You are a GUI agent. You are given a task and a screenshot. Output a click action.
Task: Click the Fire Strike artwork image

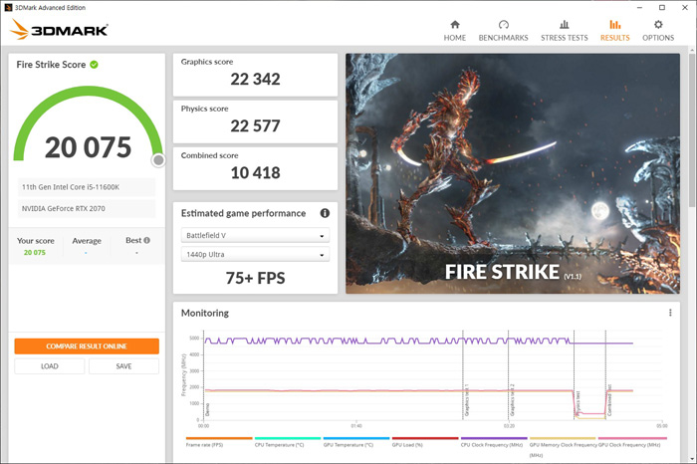(x=513, y=173)
